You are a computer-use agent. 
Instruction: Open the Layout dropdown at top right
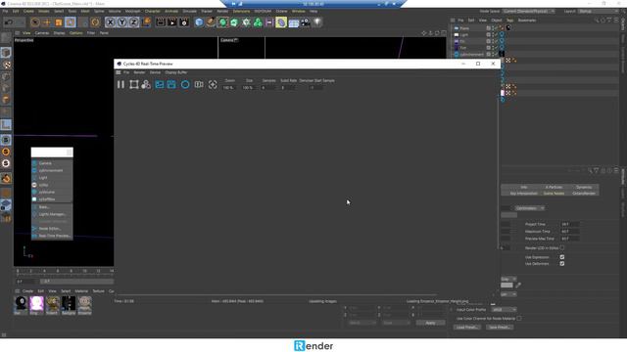pyautogui.click(x=599, y=11)
